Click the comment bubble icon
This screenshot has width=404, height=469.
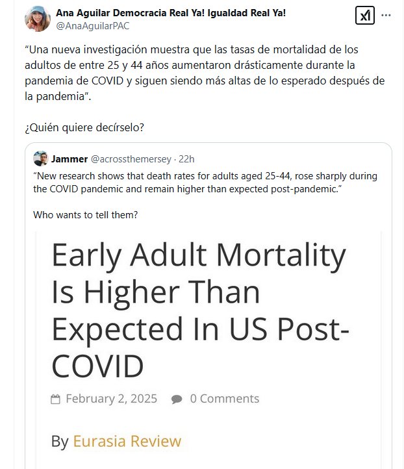[177, 399]
